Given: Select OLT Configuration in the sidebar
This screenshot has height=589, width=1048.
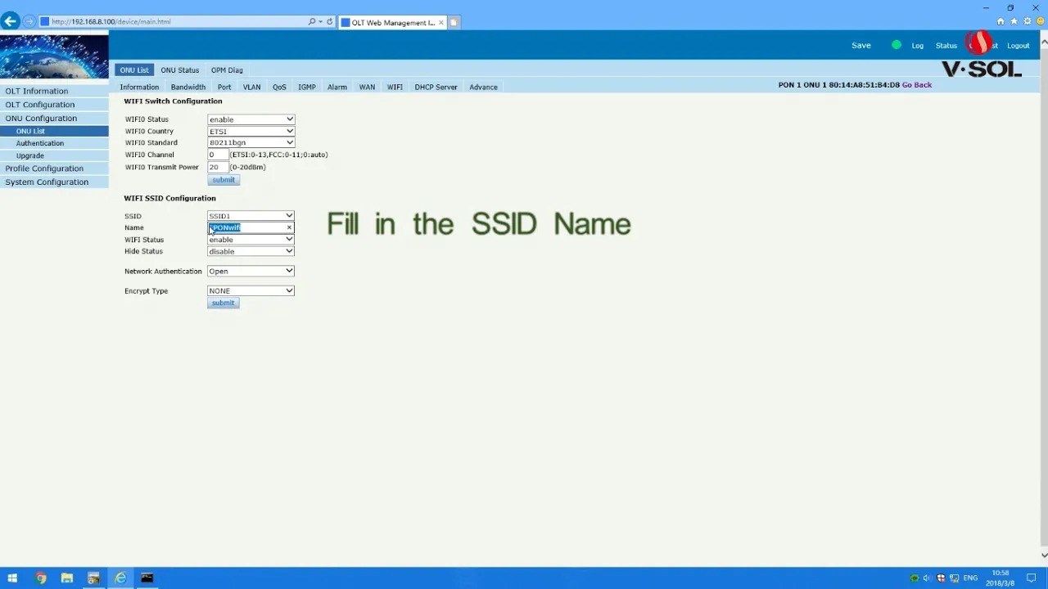Looking at the screenshot, I should click(x=39, y=105).
